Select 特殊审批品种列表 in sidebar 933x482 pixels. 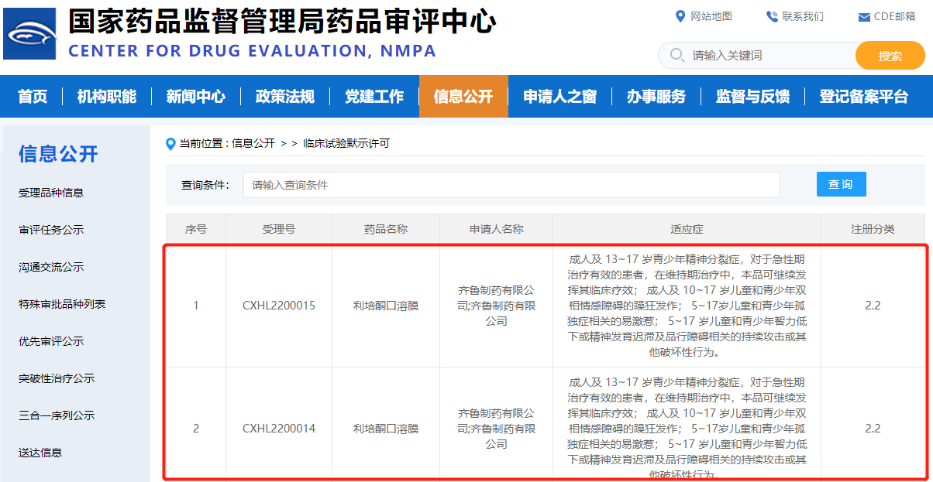tap(62, 304)
